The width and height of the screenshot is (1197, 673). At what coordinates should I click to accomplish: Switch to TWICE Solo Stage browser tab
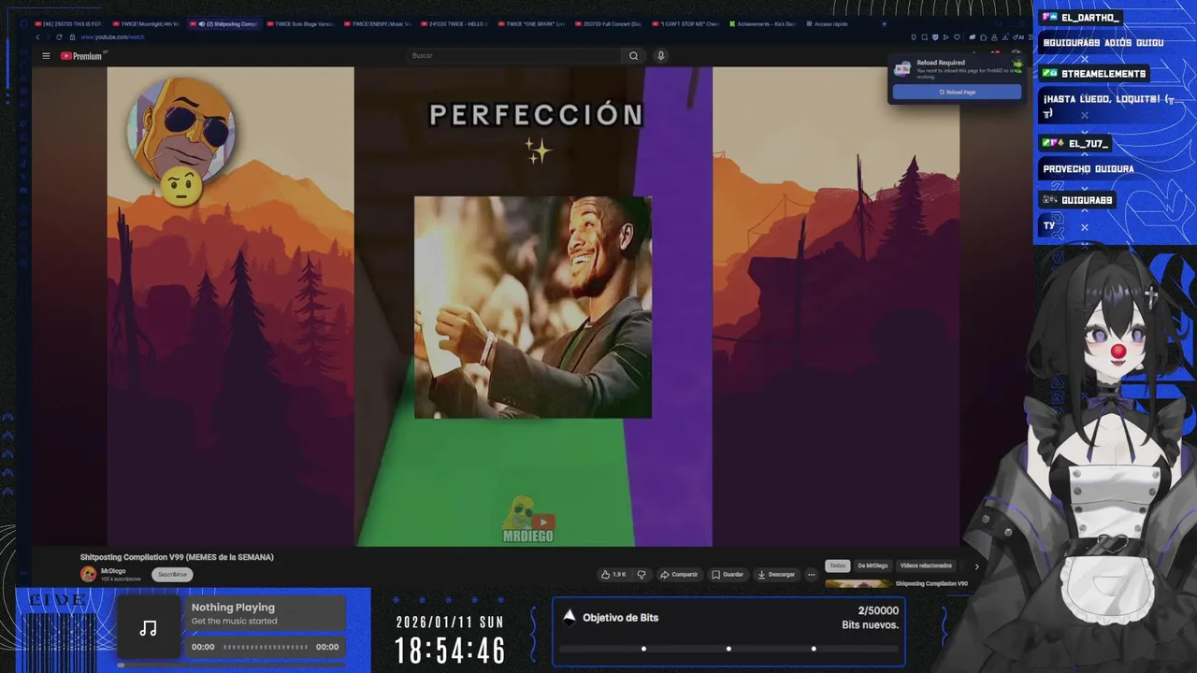pyautogui.click(x=300, y=23)
